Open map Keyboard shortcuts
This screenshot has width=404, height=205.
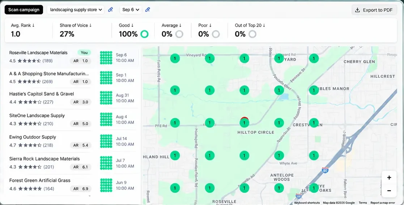[307, 203]
